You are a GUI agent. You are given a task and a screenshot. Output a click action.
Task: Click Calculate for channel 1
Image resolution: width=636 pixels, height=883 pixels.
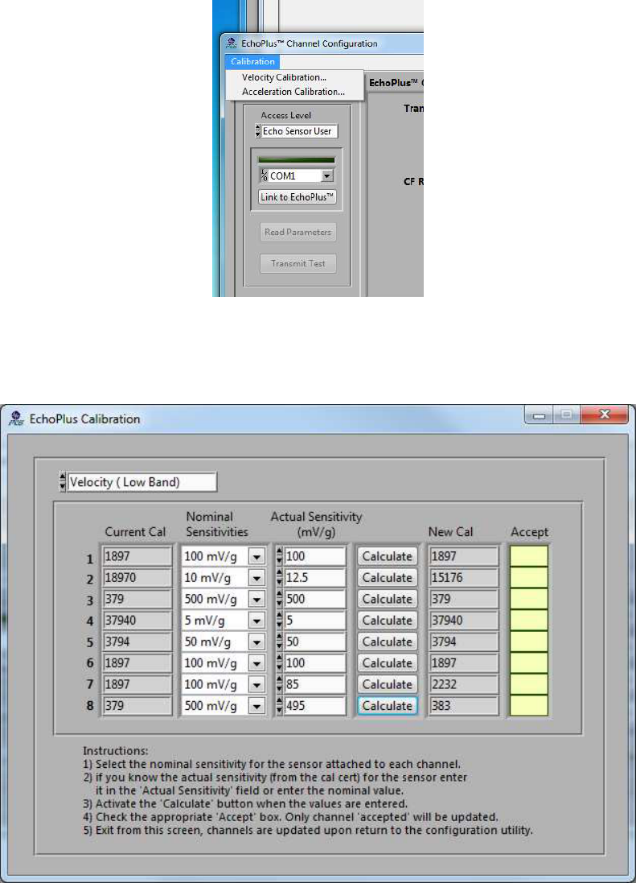(388, 556)
